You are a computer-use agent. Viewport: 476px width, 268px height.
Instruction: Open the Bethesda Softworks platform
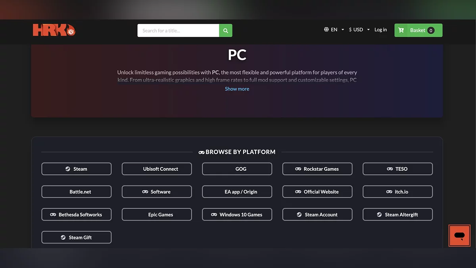[x=77, y=215]
